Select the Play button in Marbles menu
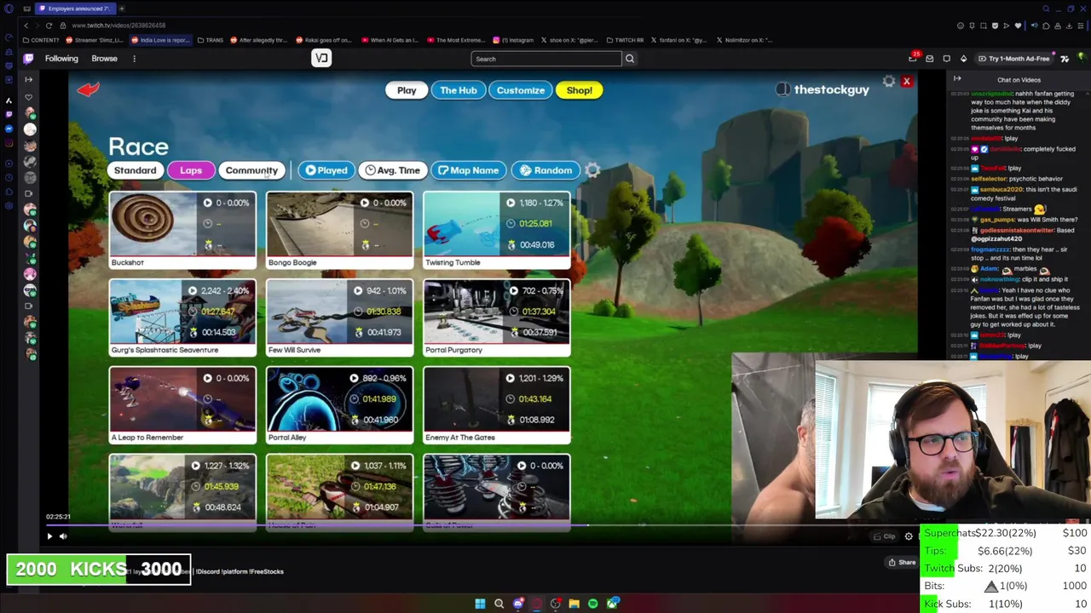Image resolution: width=1091 pixels, height=613 pixels. click(x=407, y=90)
